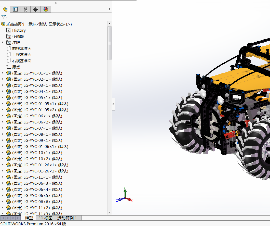Viewport: 270px width, 226px height.
Task: Click the 传感器 sensors folder icon
Action: click(x=9, y=36)
